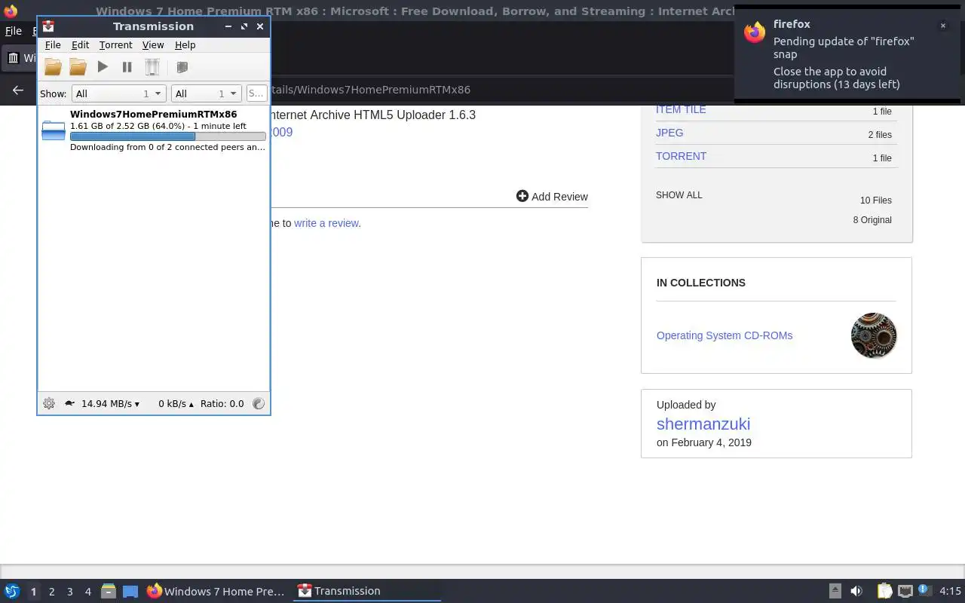This screenshot has height=603, width=965.
Task: Click the 14.94 MB/s download speed indicator
Action: pyautogui.click(x=110, y=403)
